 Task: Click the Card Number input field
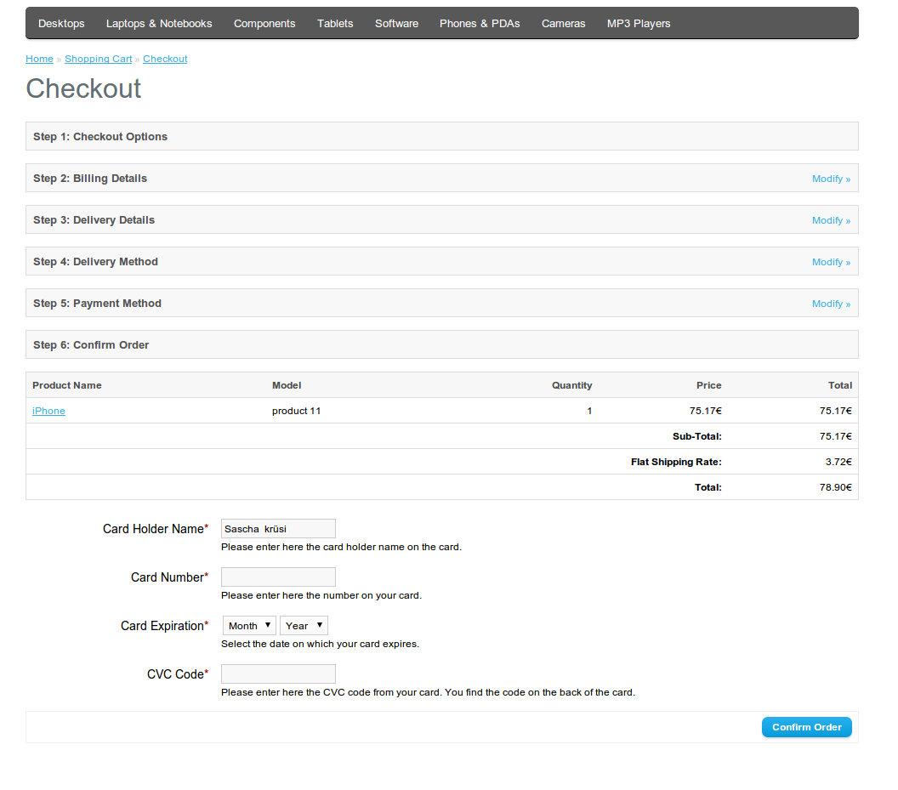[x=277, y=577]
